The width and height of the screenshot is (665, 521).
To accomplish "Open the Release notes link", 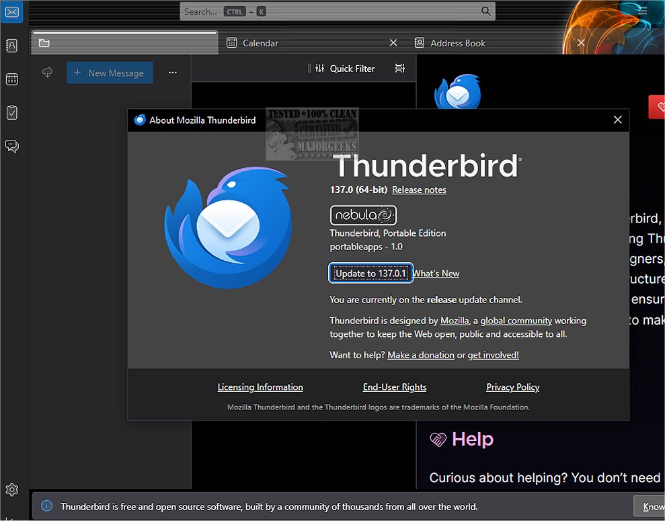I will pos(419,190).
